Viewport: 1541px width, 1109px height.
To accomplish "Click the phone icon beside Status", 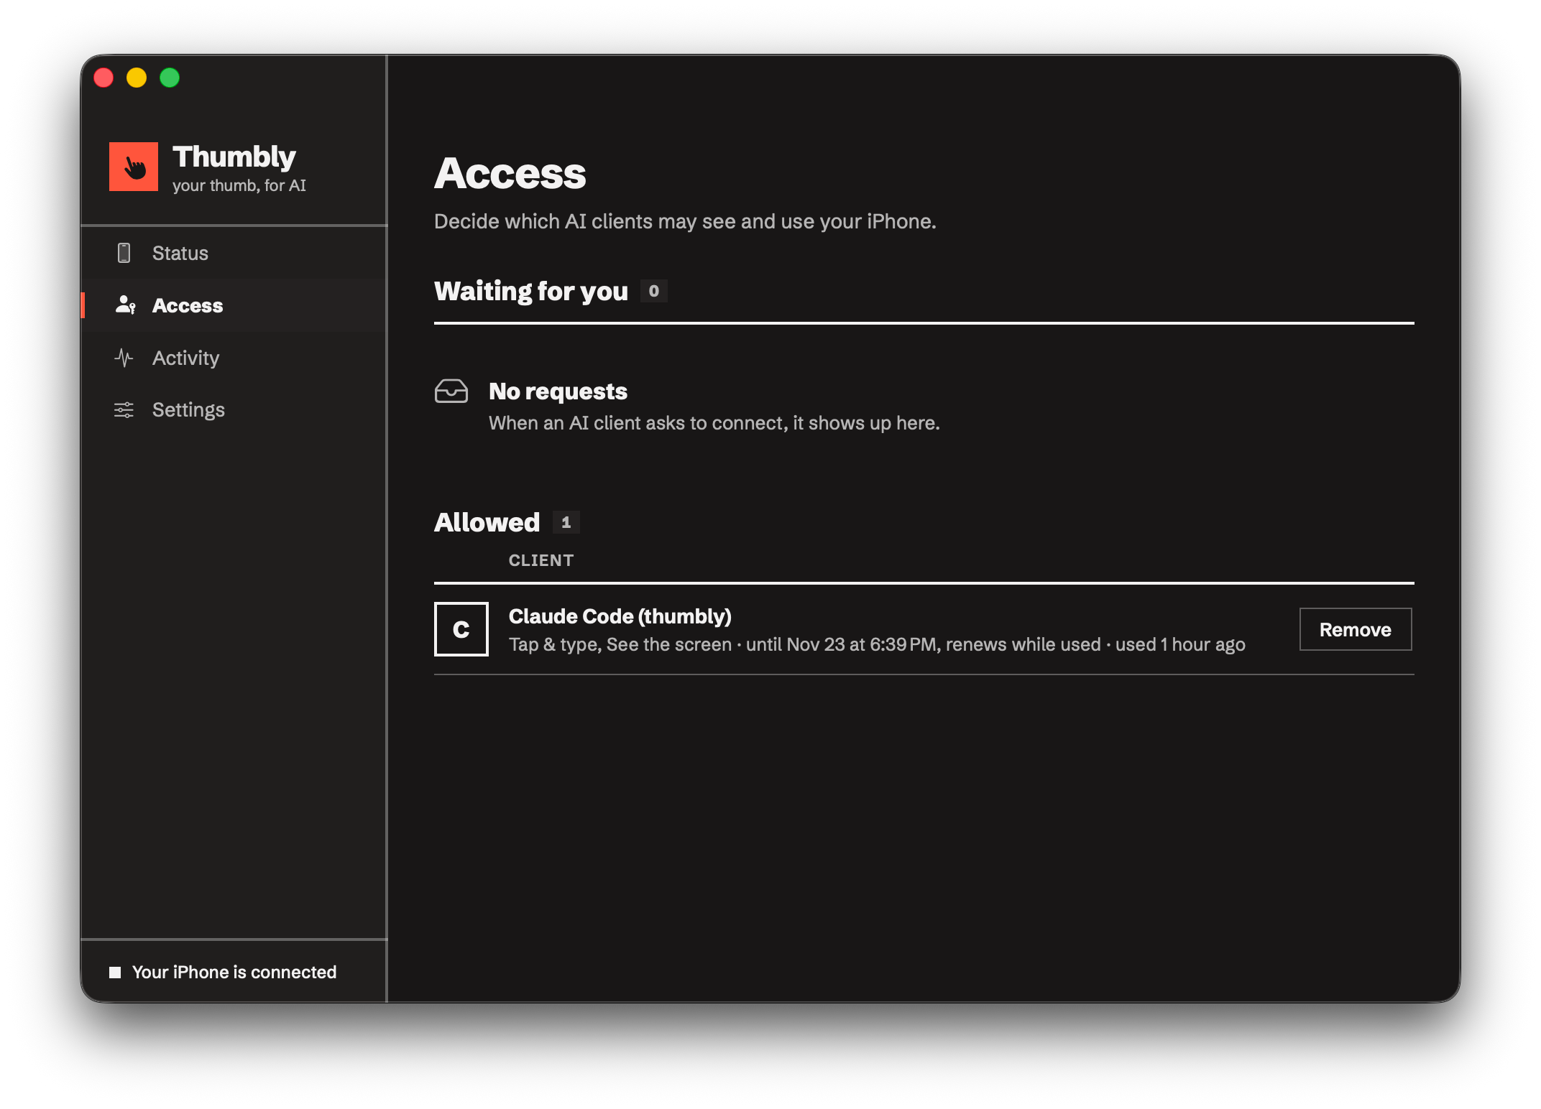I will (124, 253).
